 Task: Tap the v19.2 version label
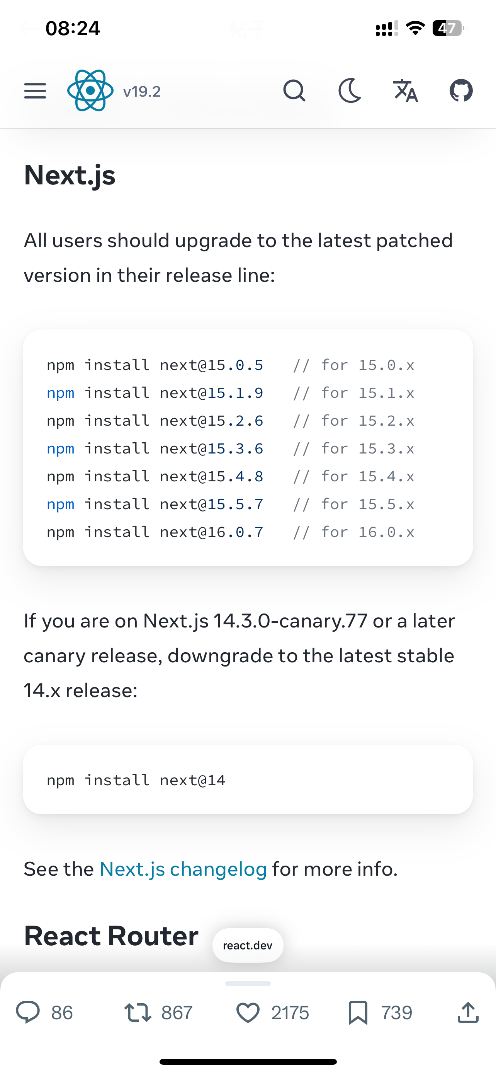point(142,91)
